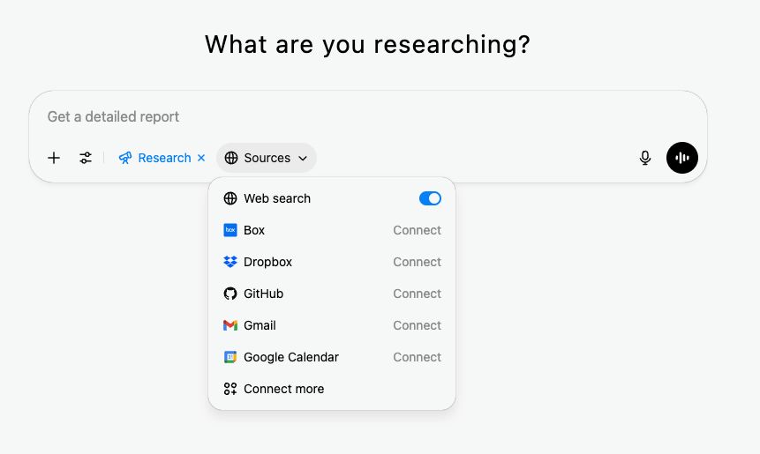Click the GitHub octocat icon
The height and width of the screenshot is (454, 760).
230,294
